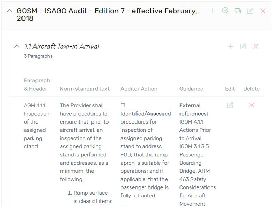Tick the Identified/Assessed auditor action checkbox
Viewport: 273px width, 208px height.
click(x=123, y=105)
